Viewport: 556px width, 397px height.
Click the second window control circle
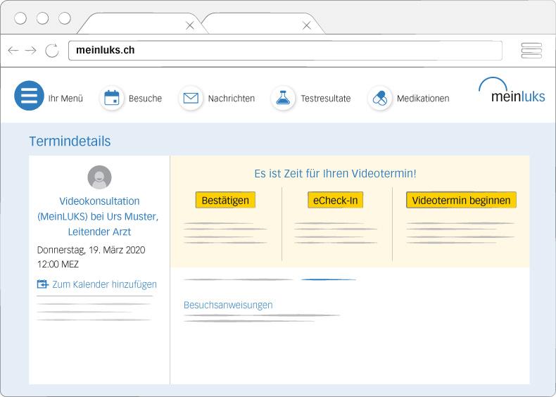42,18
